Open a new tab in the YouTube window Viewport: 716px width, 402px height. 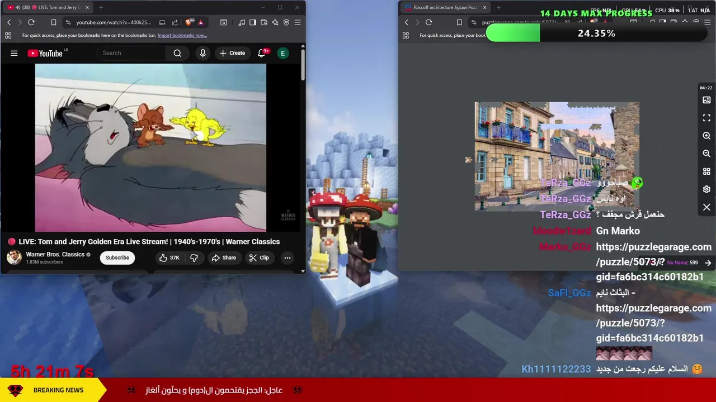[x=101, y=7]
